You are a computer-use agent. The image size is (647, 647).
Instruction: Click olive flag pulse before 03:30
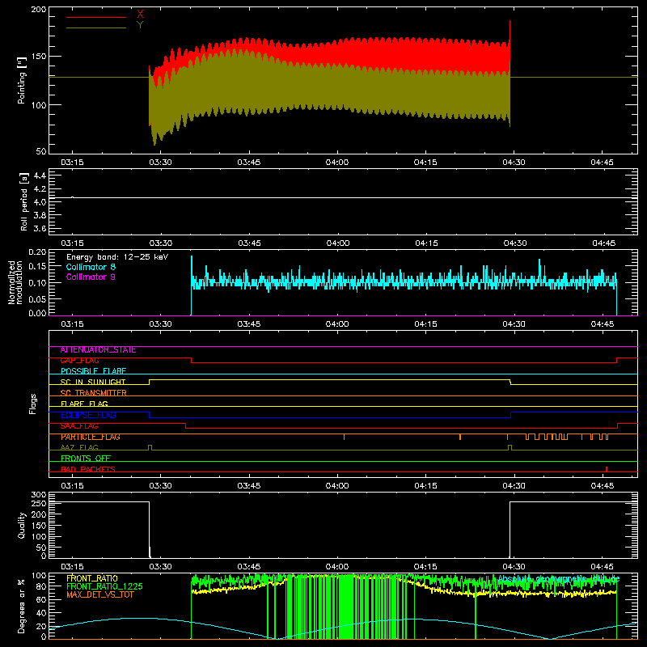click(150, 448)
